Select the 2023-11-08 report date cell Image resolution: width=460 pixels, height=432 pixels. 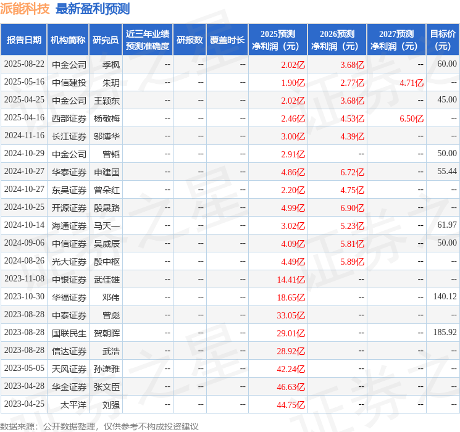pos(24,279)
